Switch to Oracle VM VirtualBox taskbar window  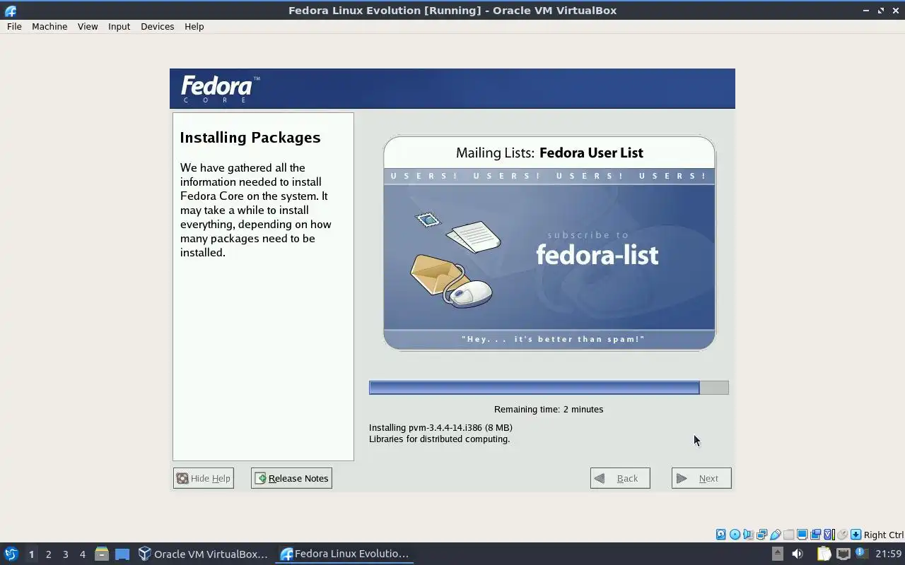click(x=203, y=554)
